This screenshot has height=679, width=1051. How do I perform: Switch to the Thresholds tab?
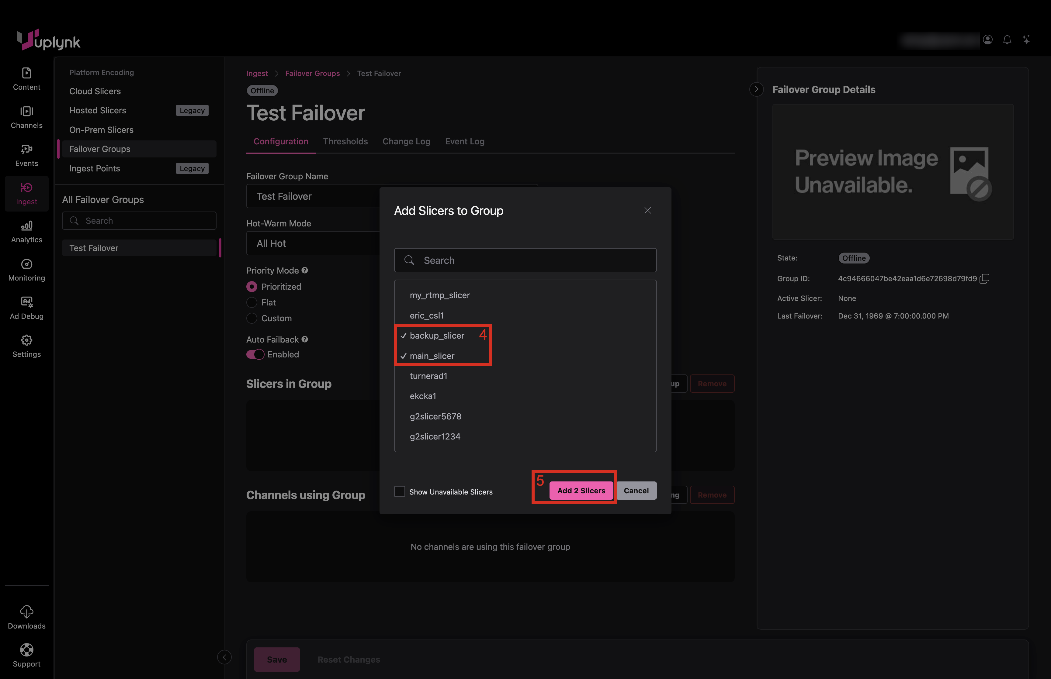click(345, 142)
